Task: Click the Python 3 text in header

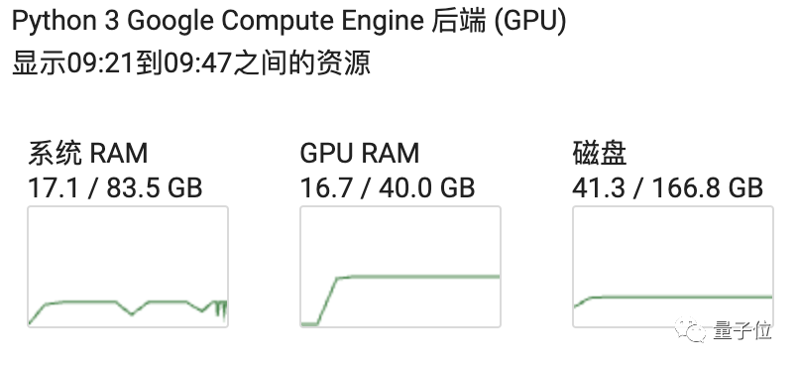Action: (65, 23)
